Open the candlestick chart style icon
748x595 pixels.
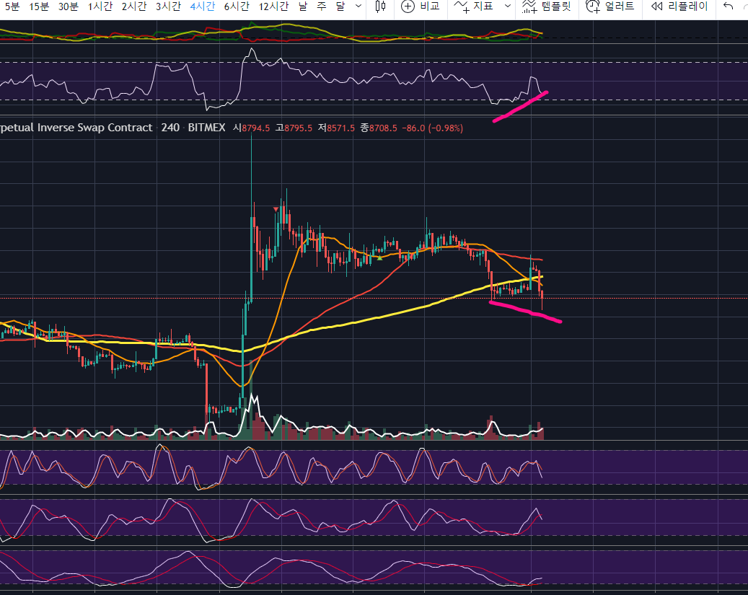380,6
